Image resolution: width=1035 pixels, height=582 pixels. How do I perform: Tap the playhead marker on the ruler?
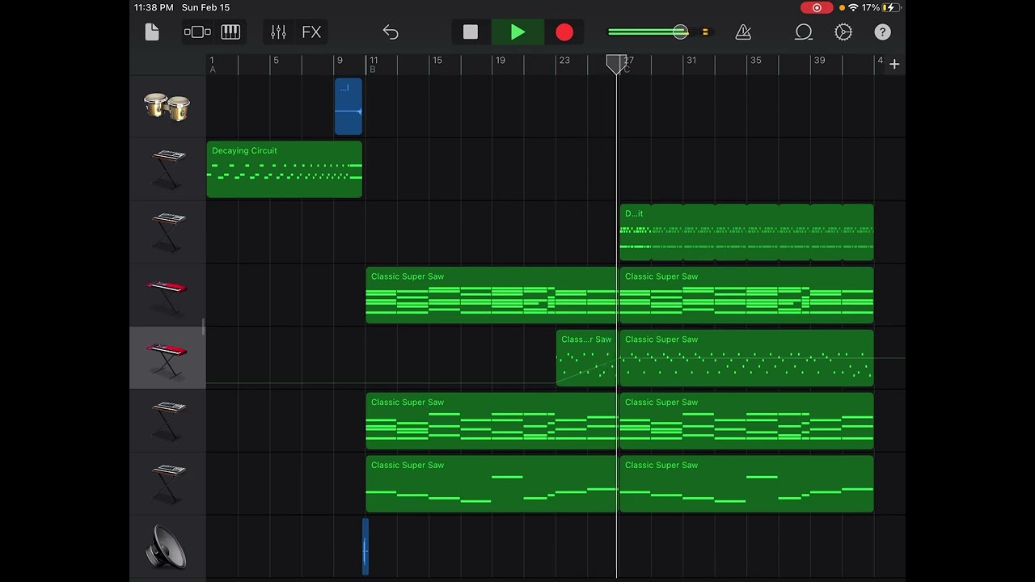tap(617, 64)
